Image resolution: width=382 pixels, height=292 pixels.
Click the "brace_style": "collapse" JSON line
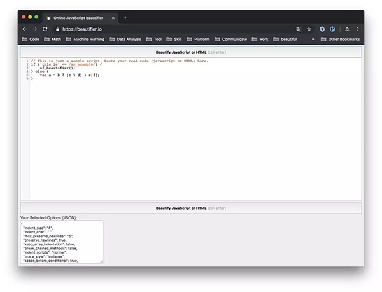[44, 257]
